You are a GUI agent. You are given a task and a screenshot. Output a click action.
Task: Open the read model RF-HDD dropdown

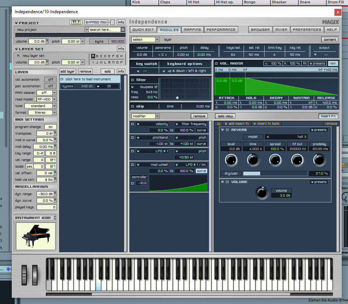click(x=54, y=99)
